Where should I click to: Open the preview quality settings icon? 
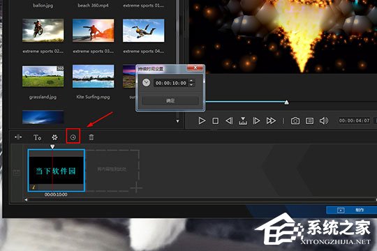309,121
